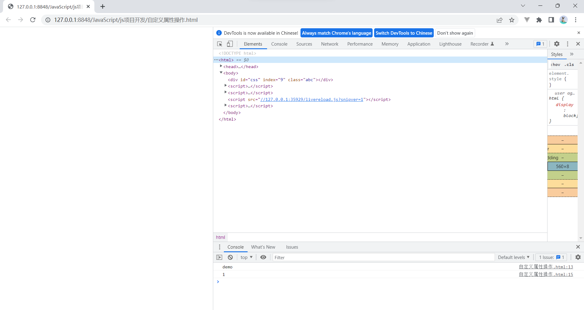
Task: Open the customize DevTools three-dot menu
Action: click(568, 44)
